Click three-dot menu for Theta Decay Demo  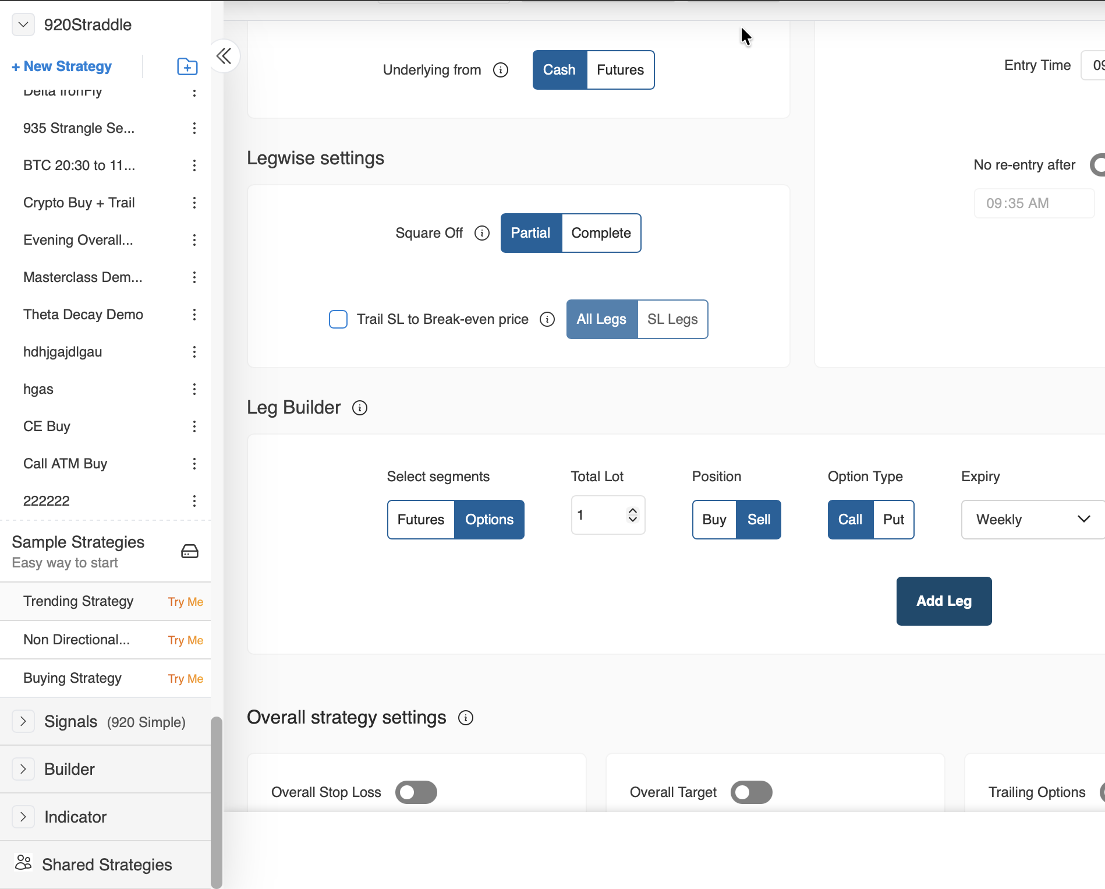(x=194, y=315)
